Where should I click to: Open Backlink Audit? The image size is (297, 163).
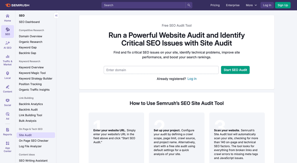(28, 110)
